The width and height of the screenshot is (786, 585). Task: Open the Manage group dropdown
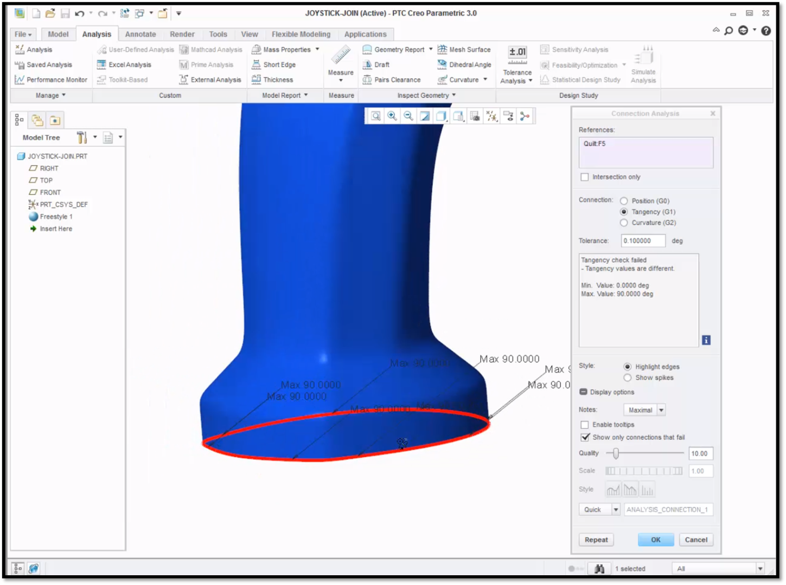pos(50,95)
